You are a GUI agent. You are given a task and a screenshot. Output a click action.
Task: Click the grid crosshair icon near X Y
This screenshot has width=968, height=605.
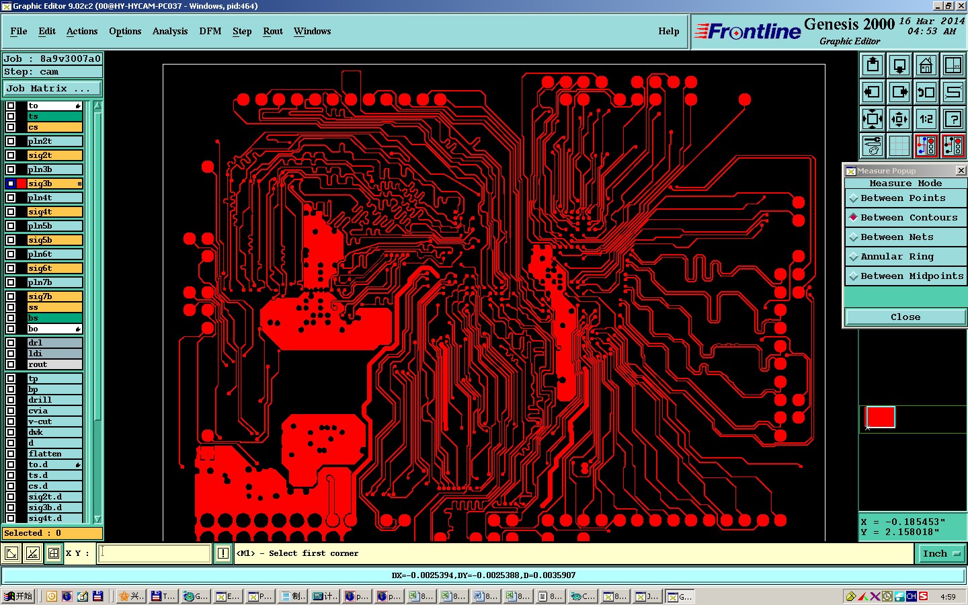[54, 553]
